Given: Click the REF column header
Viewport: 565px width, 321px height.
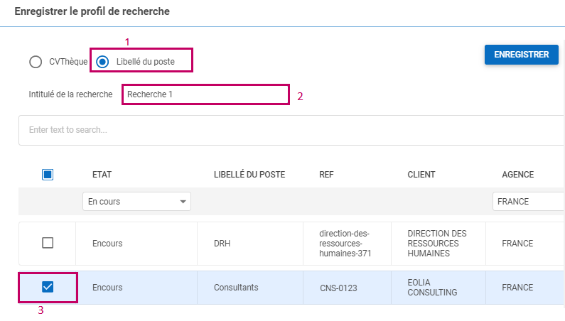Looking at the screenshot, I should 326,175.
